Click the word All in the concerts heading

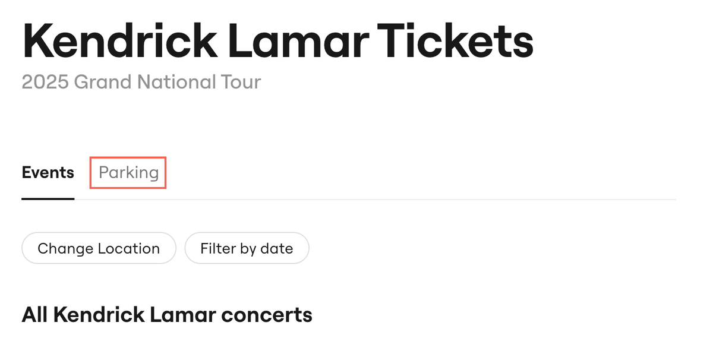click(35, 315)
